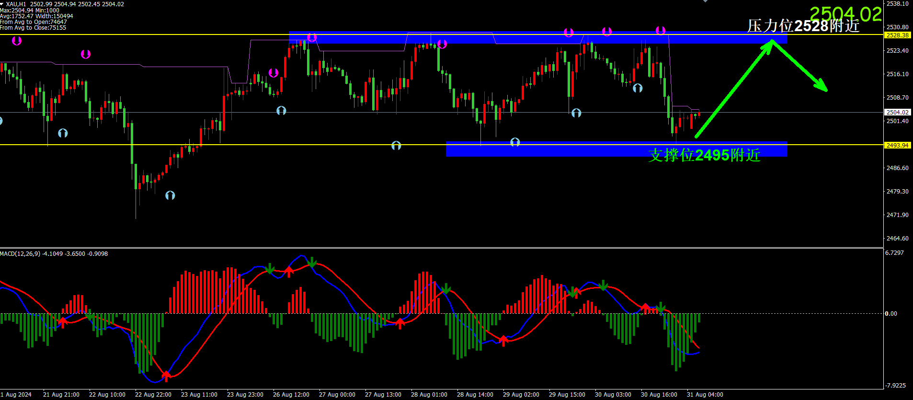Screen dimensions: 913x400
Task: Click the 29 Aug 15:00 time label
Action: coord(567,395)
